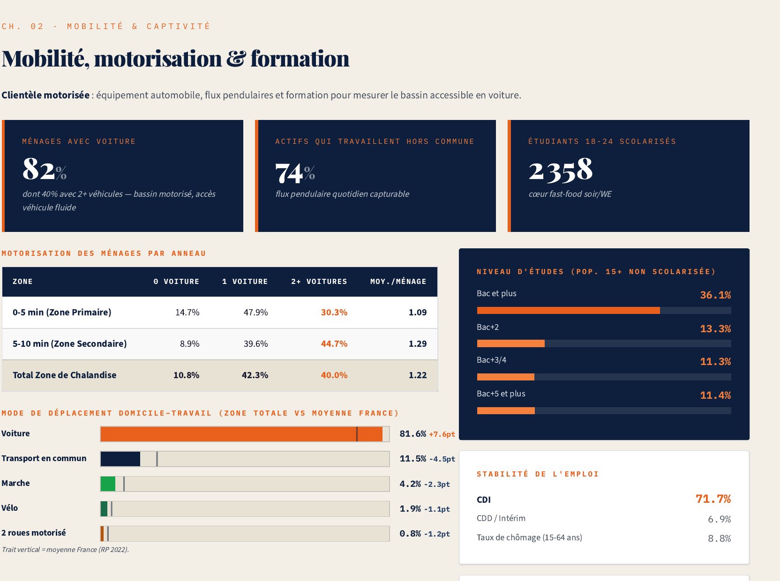Click the dark green Vélo bar
Image resolution: width=780 pixels, height=581 pixels.
coord(104,509)
